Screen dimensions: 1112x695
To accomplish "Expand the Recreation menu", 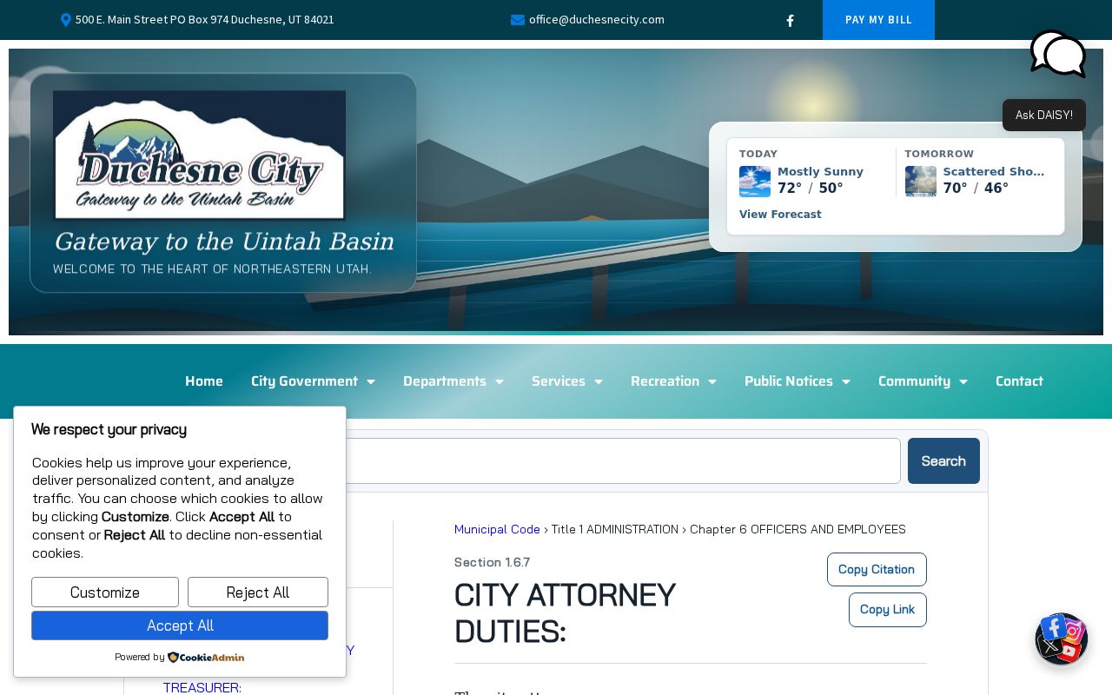I will (674, 381).
